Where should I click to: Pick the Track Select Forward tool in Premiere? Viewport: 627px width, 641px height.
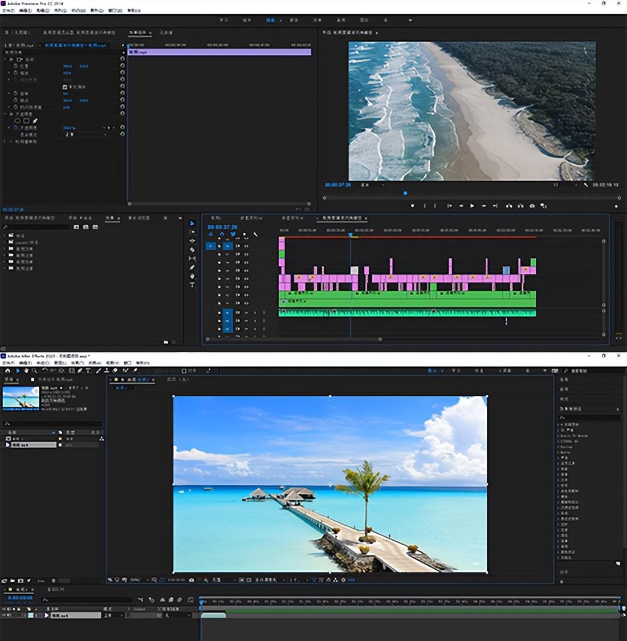tap(192, 232)
